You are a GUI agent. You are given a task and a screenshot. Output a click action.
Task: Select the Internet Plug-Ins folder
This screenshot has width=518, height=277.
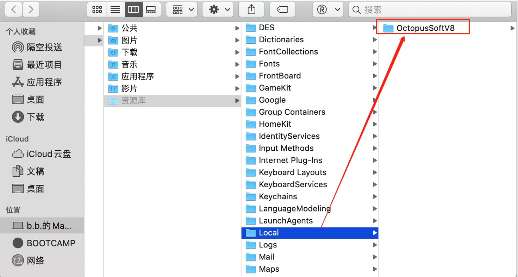(x=310, y=160)
